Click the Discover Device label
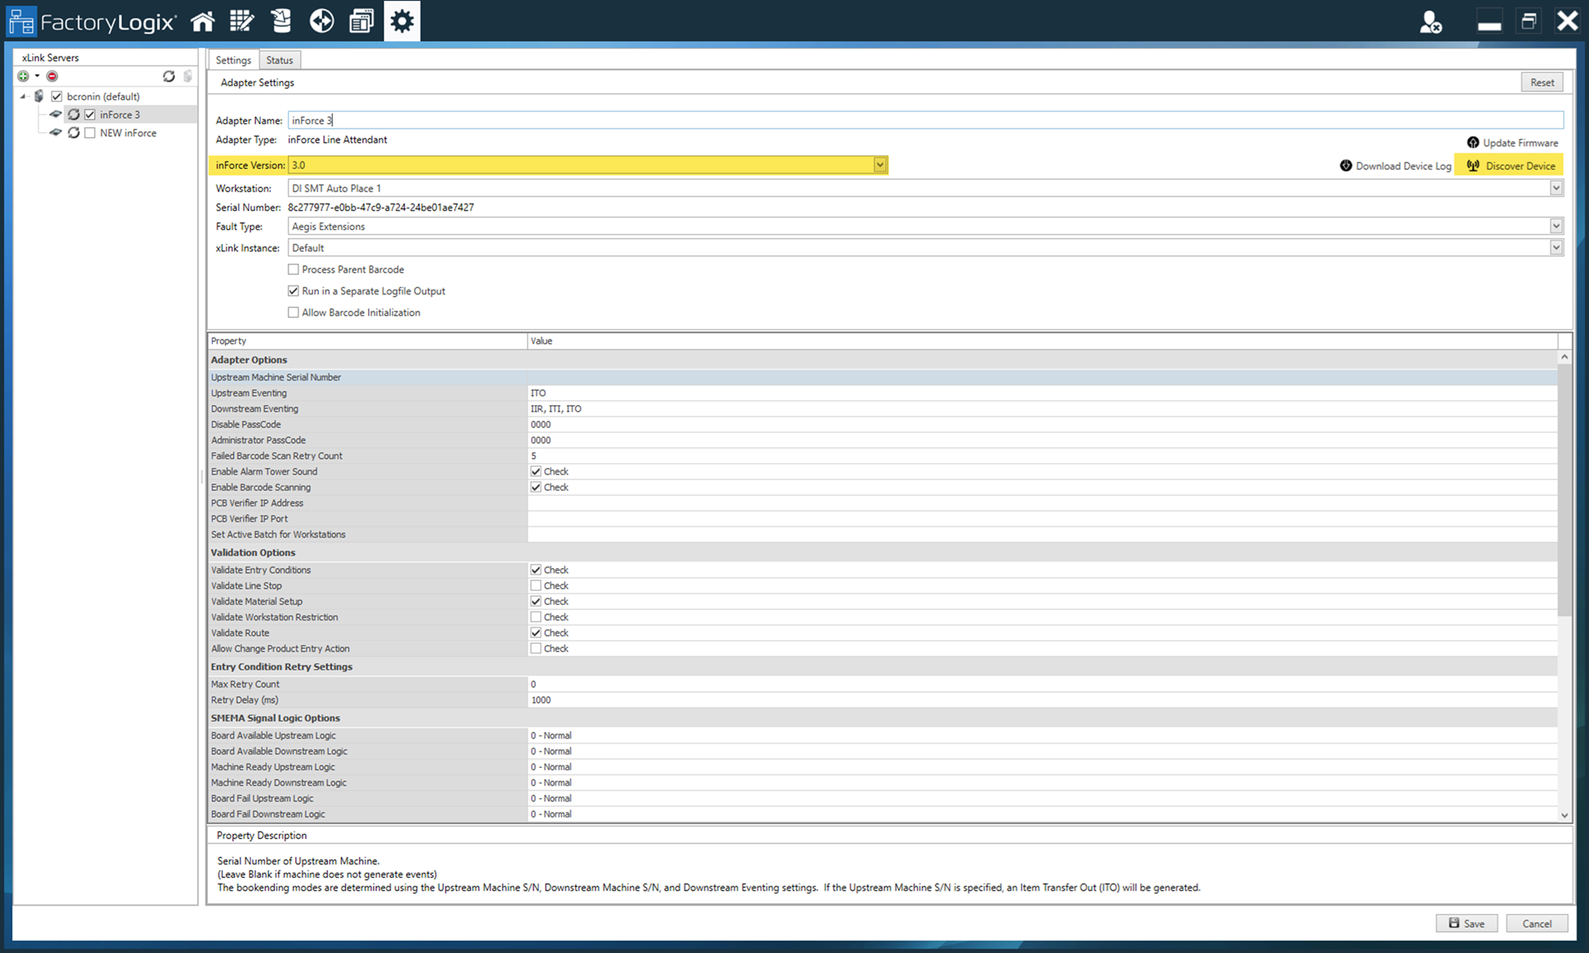Image resolution: width=1589 pixels, height=953 pixels. click(x=1520, y=165)
